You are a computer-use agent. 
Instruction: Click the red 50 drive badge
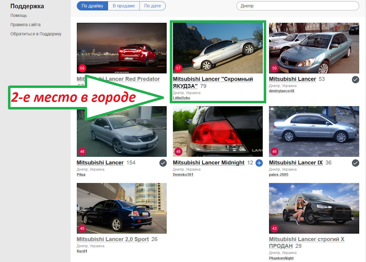click(274, 68)
